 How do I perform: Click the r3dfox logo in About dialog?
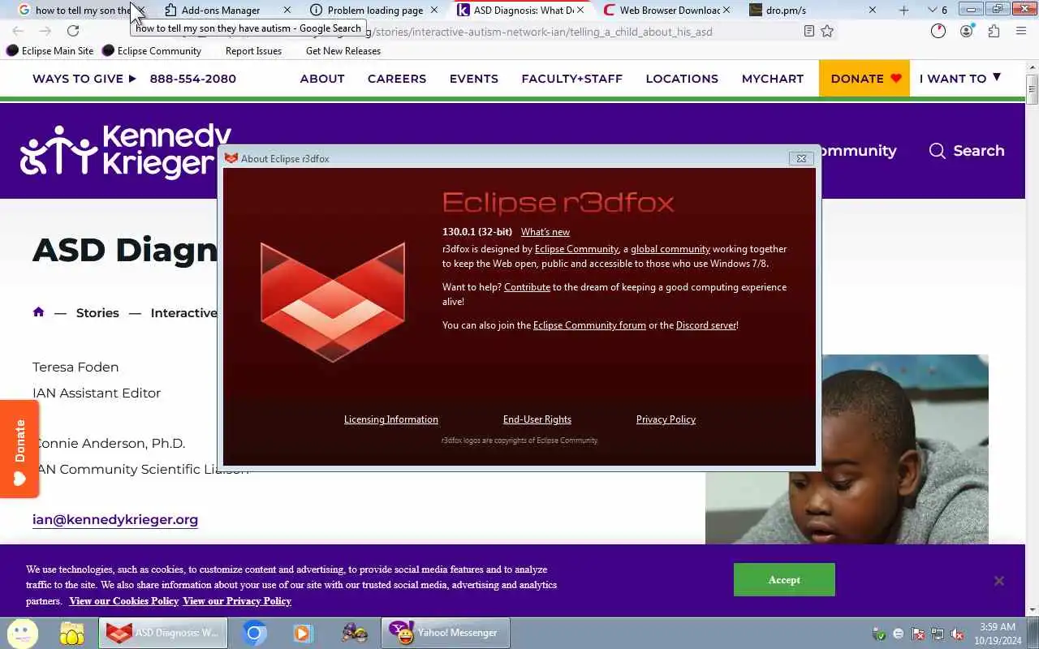click(x=333, y=302)
